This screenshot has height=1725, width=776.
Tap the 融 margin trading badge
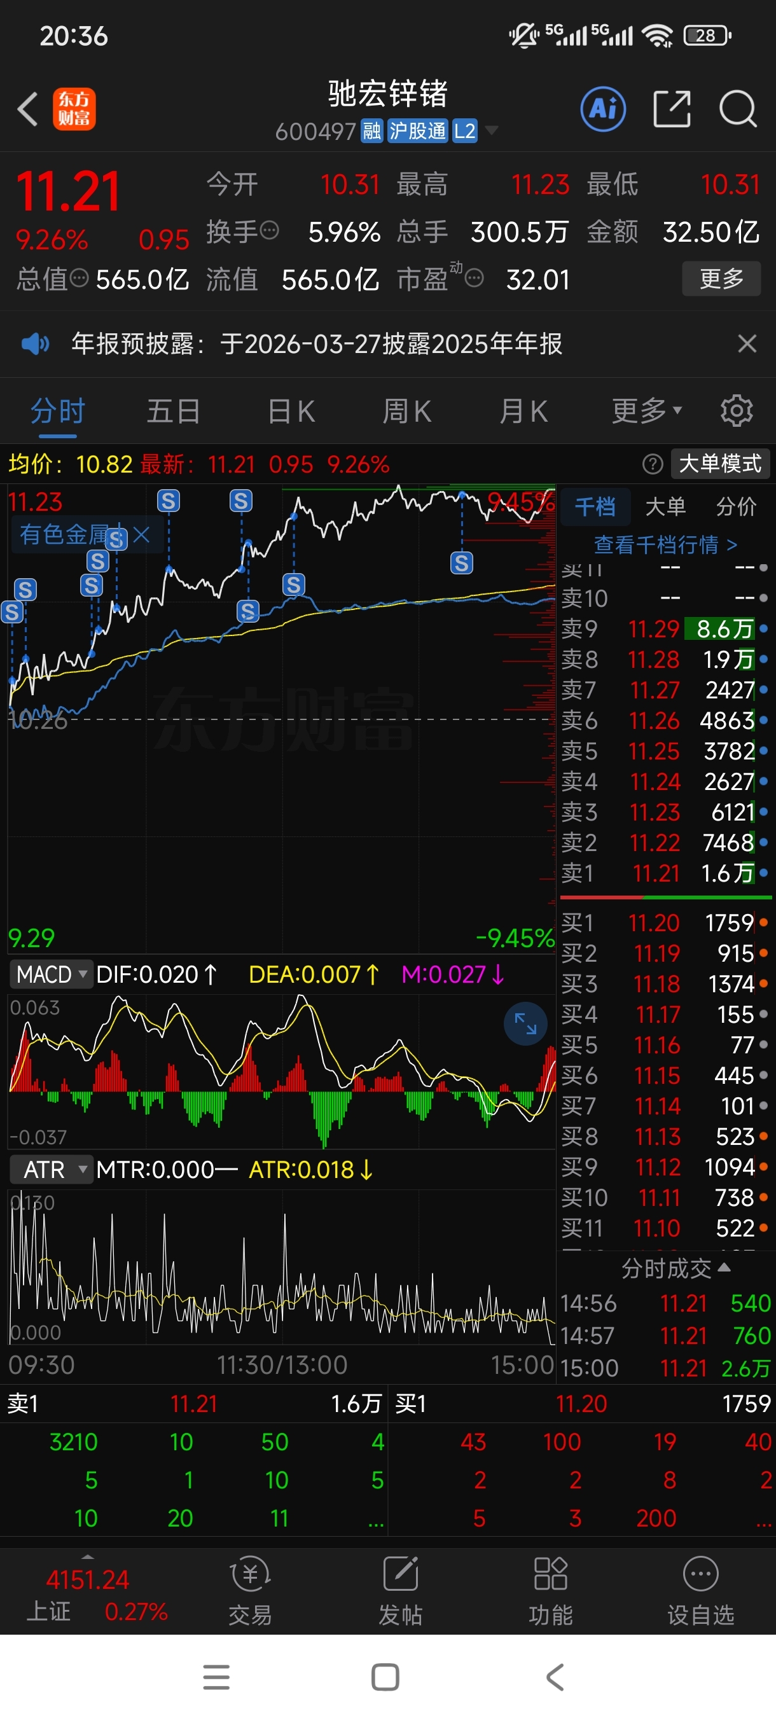371,130
